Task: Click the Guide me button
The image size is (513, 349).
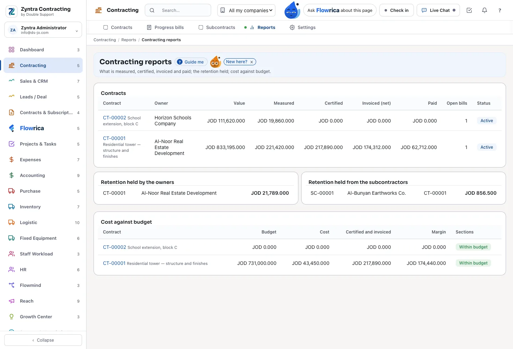Action: click(x=191, y=62)
